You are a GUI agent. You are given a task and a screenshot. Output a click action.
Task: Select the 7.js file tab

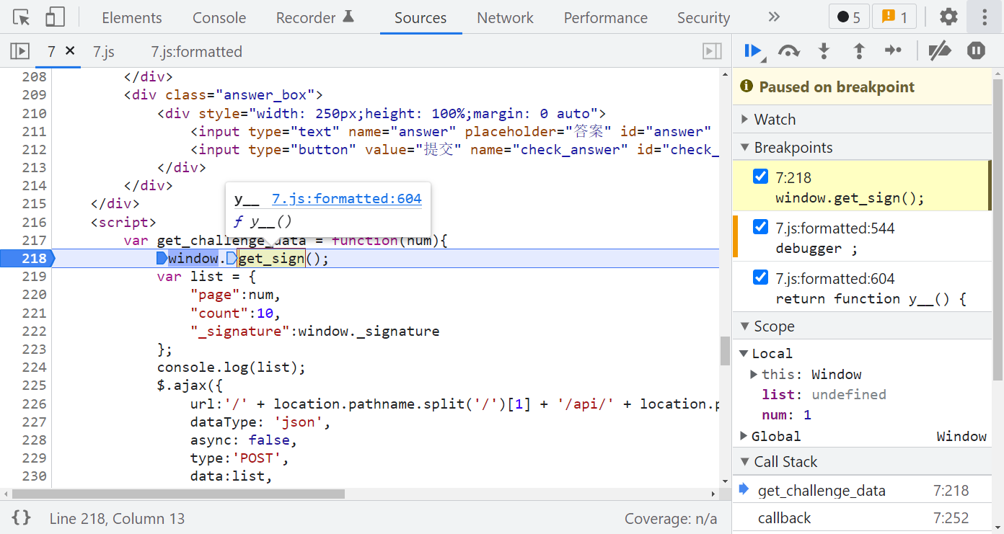click(104, 52)
